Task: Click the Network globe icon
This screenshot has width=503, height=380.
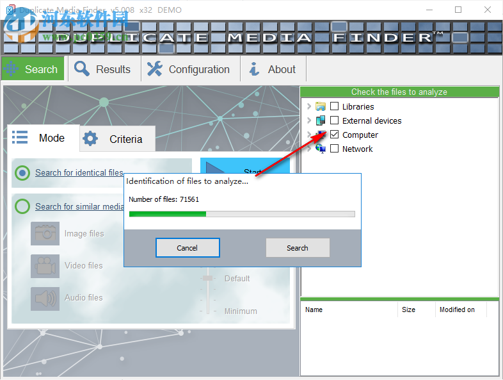Action: coord(320,149)
